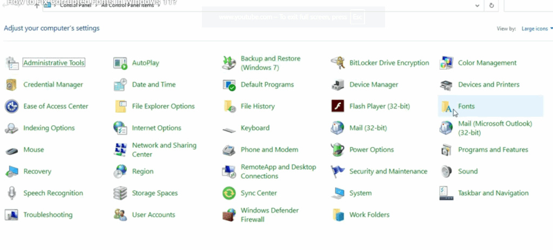Open the Keyboard icon

(229, 130)
